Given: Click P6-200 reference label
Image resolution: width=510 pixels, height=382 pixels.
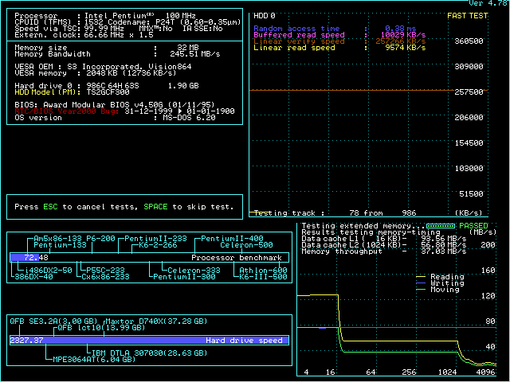Looking at the screenshot, I should (100, 239).
